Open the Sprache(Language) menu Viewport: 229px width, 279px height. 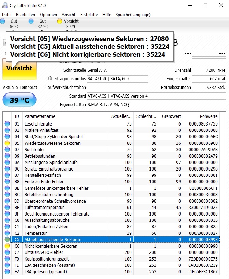click(133, 15)
